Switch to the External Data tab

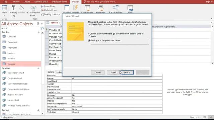click(41, 2)
